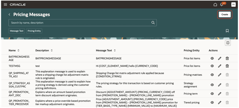239x108 pixels.
Task: Click the 'Strategy assignment' entity cell
Action: [x=190, y=85]
